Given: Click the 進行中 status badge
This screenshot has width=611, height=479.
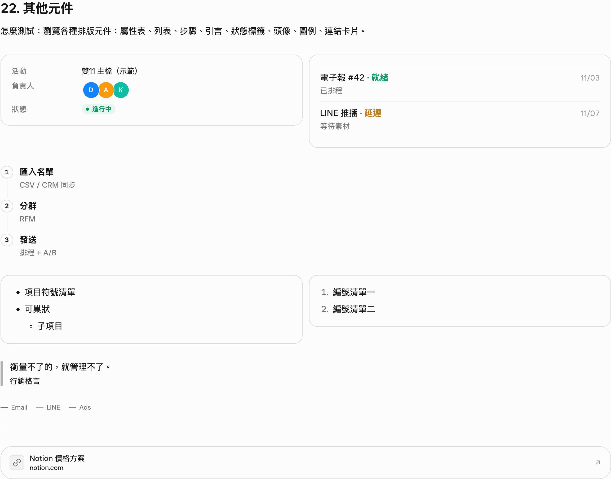Looking at the screenshot, I should click(x=98, y=109).
